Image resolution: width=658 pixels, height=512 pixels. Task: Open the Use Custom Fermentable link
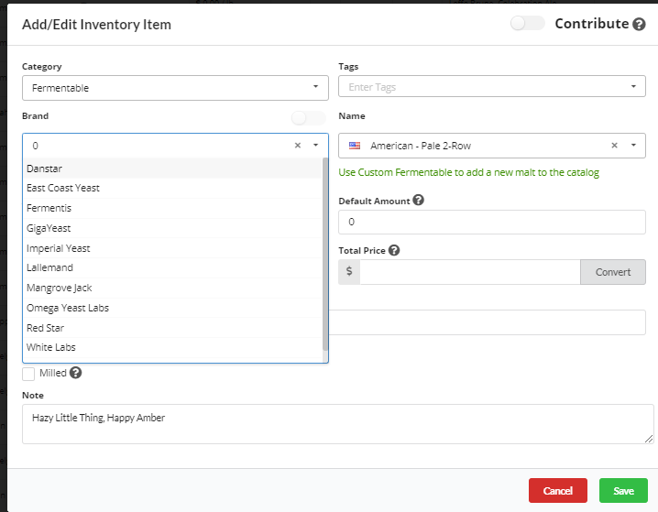pos(468,172)
